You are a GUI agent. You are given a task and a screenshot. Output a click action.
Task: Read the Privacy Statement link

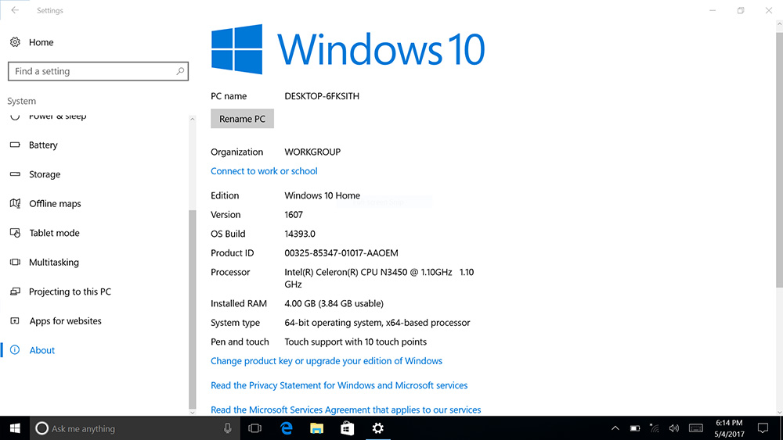(x=339, y=385)
